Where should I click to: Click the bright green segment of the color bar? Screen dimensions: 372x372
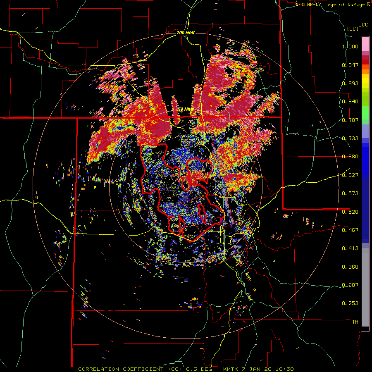365,113
